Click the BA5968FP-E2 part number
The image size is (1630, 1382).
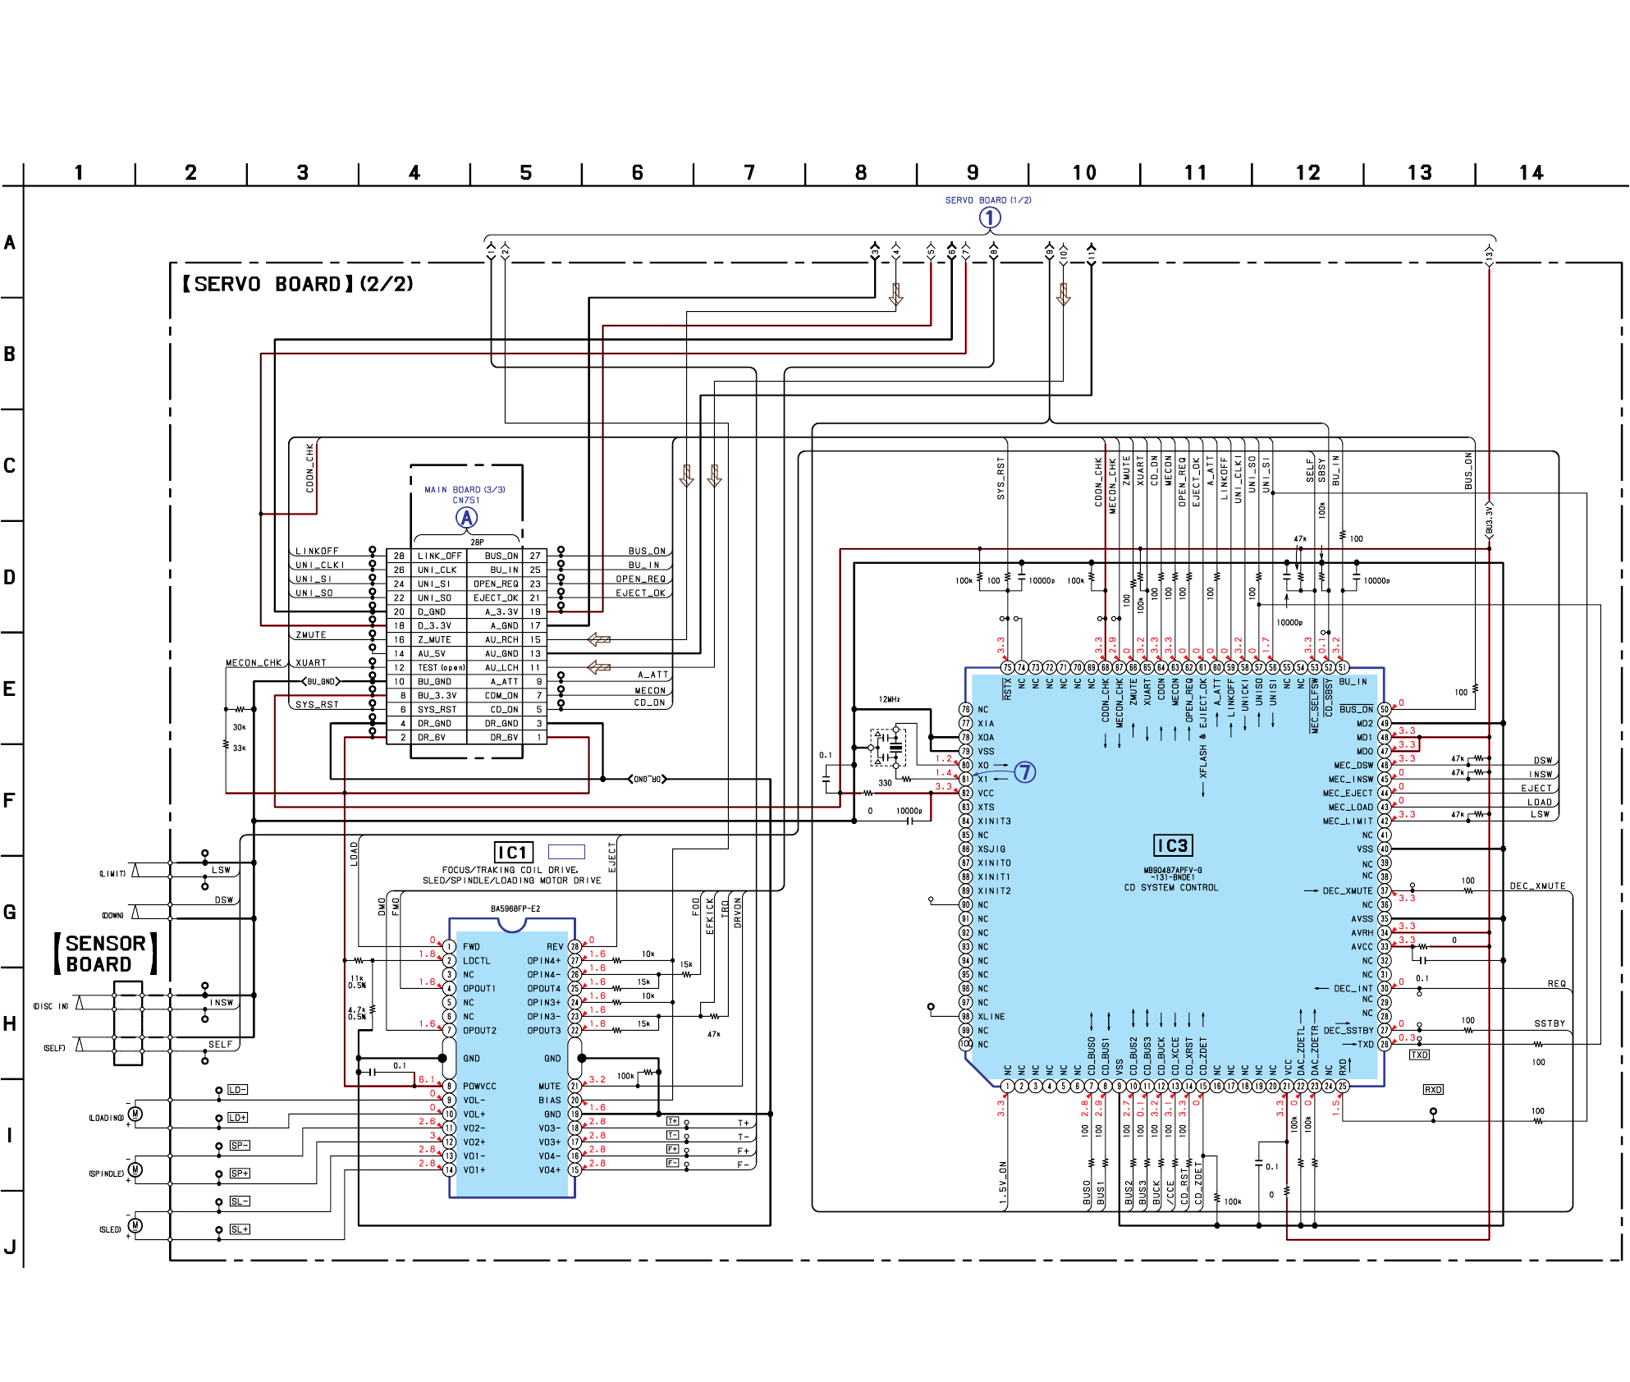(515, 908)
